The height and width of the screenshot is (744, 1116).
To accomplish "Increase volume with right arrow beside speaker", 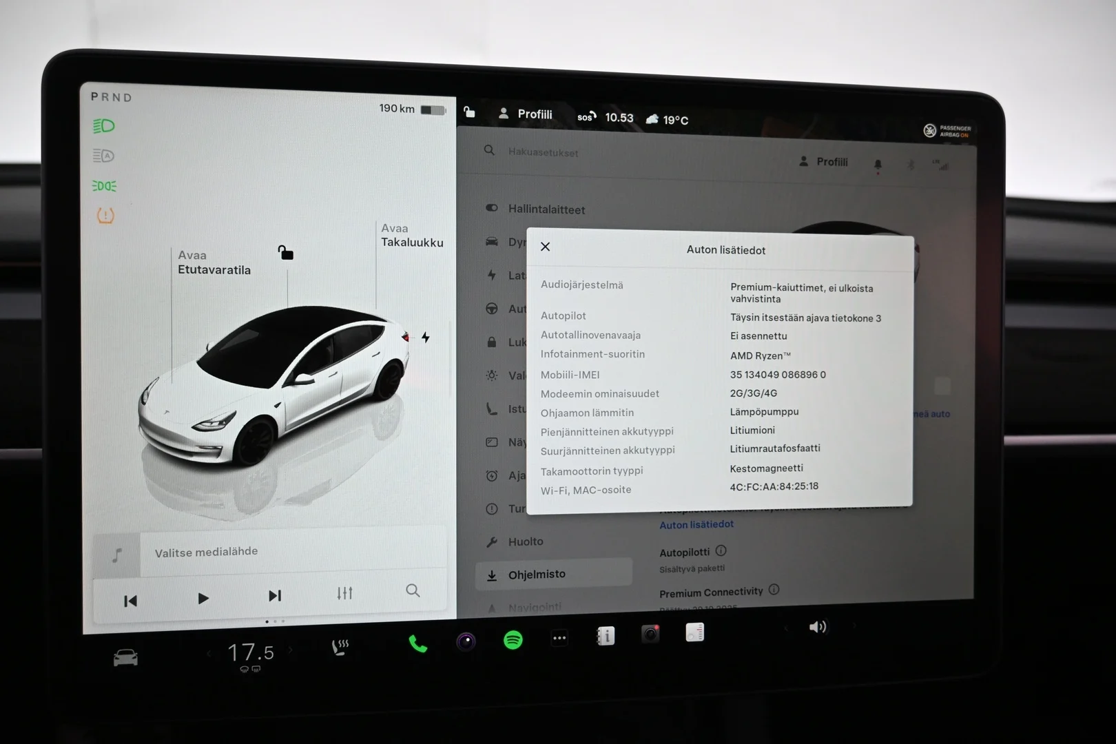I will [854, 626].
